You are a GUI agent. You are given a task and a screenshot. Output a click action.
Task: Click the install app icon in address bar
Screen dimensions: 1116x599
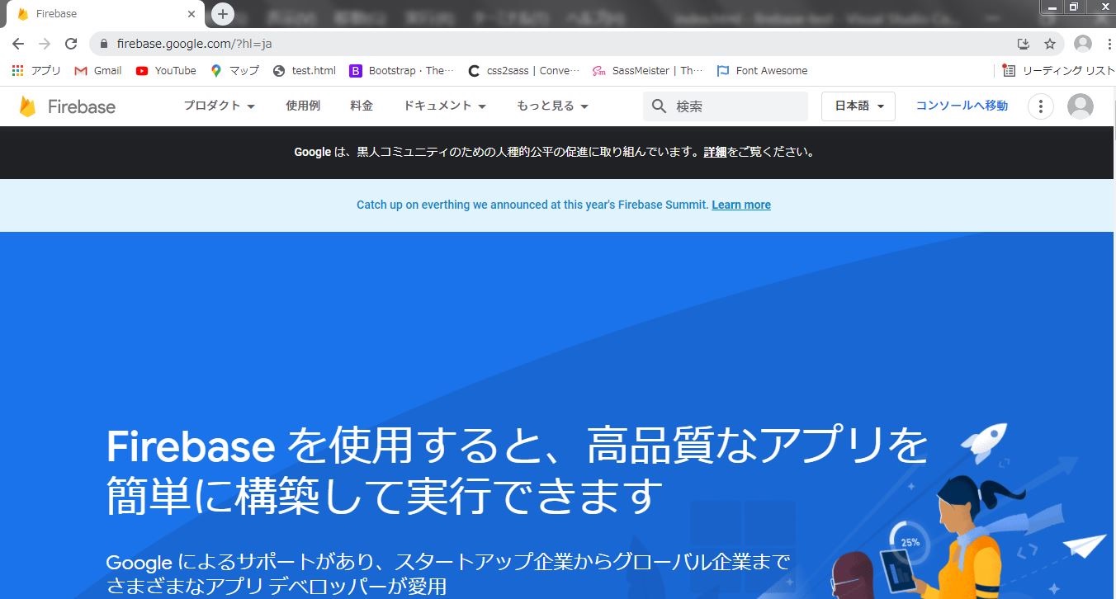(1024, 44)
